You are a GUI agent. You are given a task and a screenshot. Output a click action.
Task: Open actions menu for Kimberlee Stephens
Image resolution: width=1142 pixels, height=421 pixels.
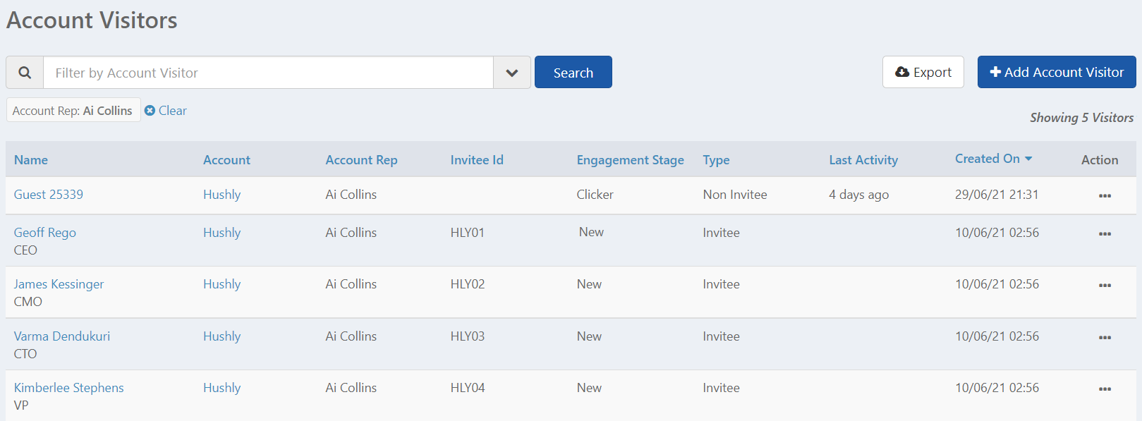pos(1105,389)
